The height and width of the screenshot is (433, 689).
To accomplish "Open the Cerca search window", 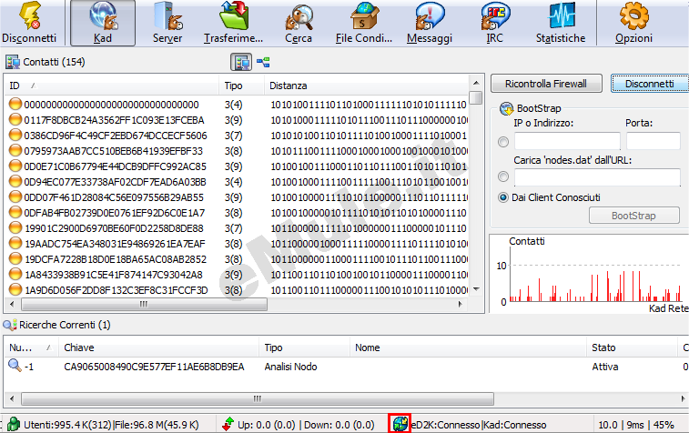I will pyautogui.click(x=299, y=22).
